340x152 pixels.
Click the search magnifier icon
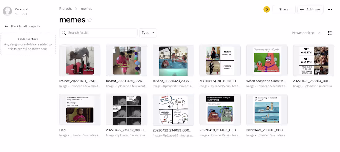64,33
